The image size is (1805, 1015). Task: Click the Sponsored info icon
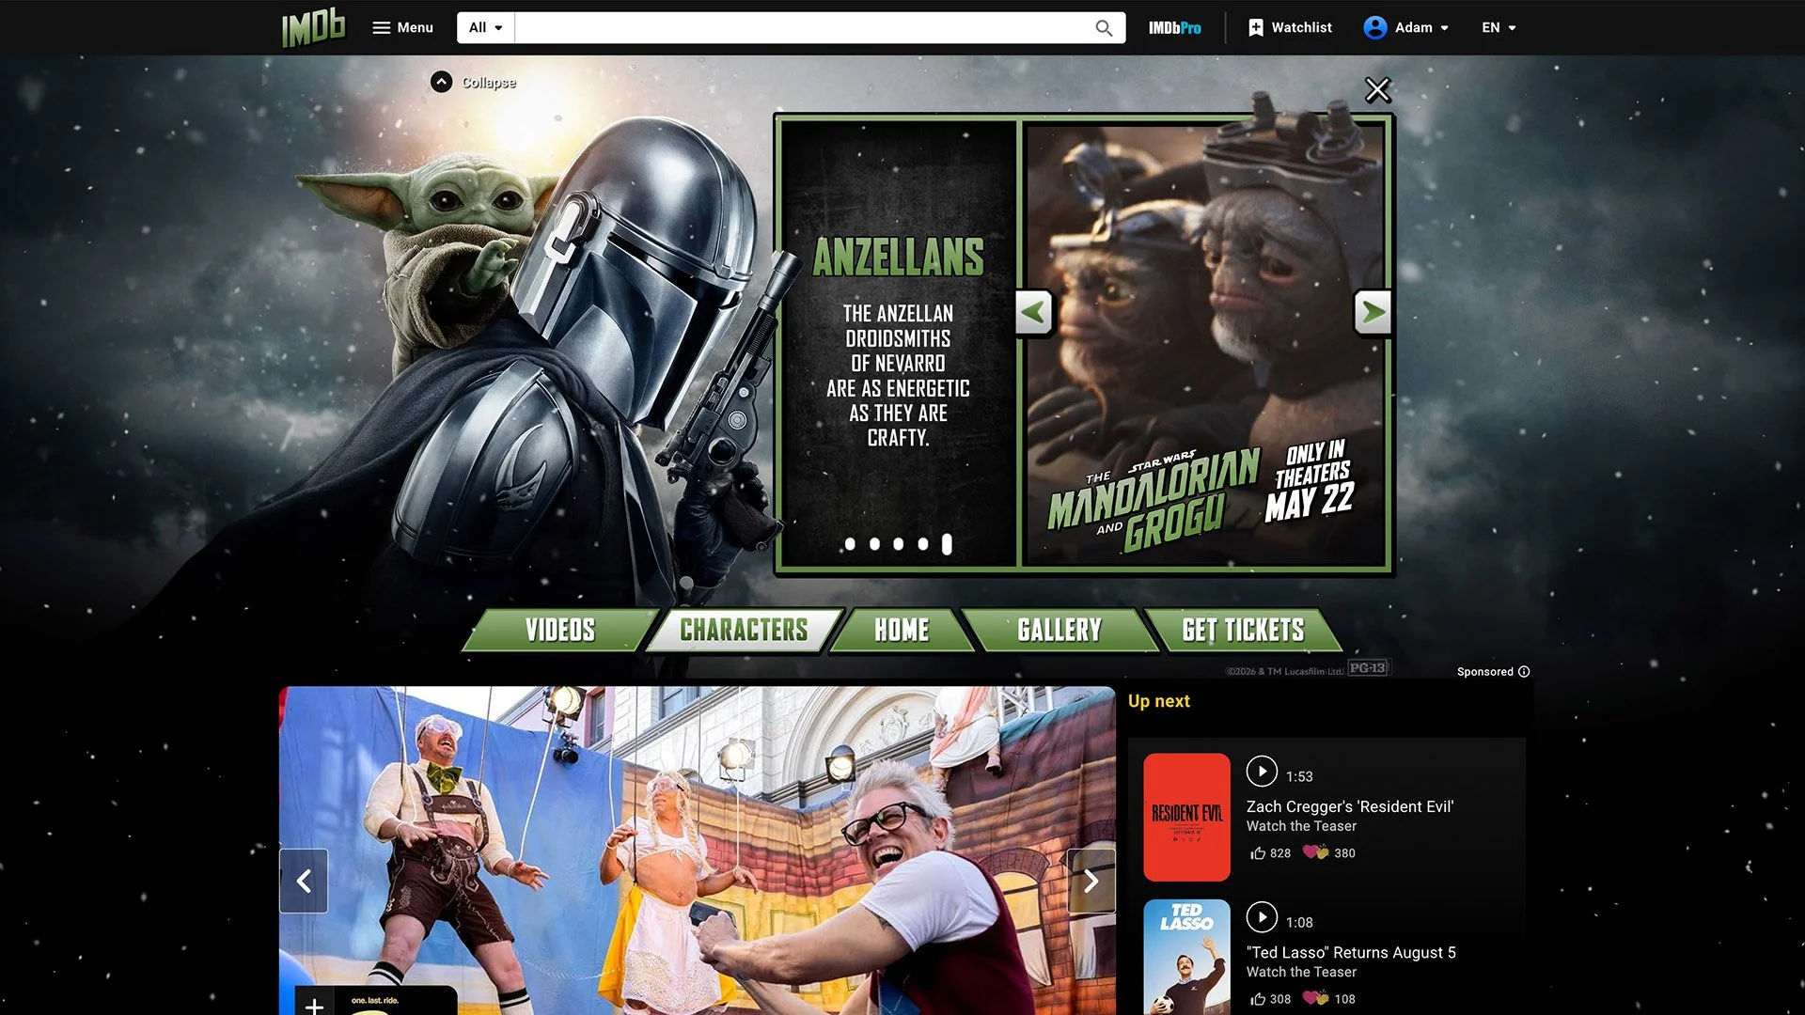tap(1524, 672)
